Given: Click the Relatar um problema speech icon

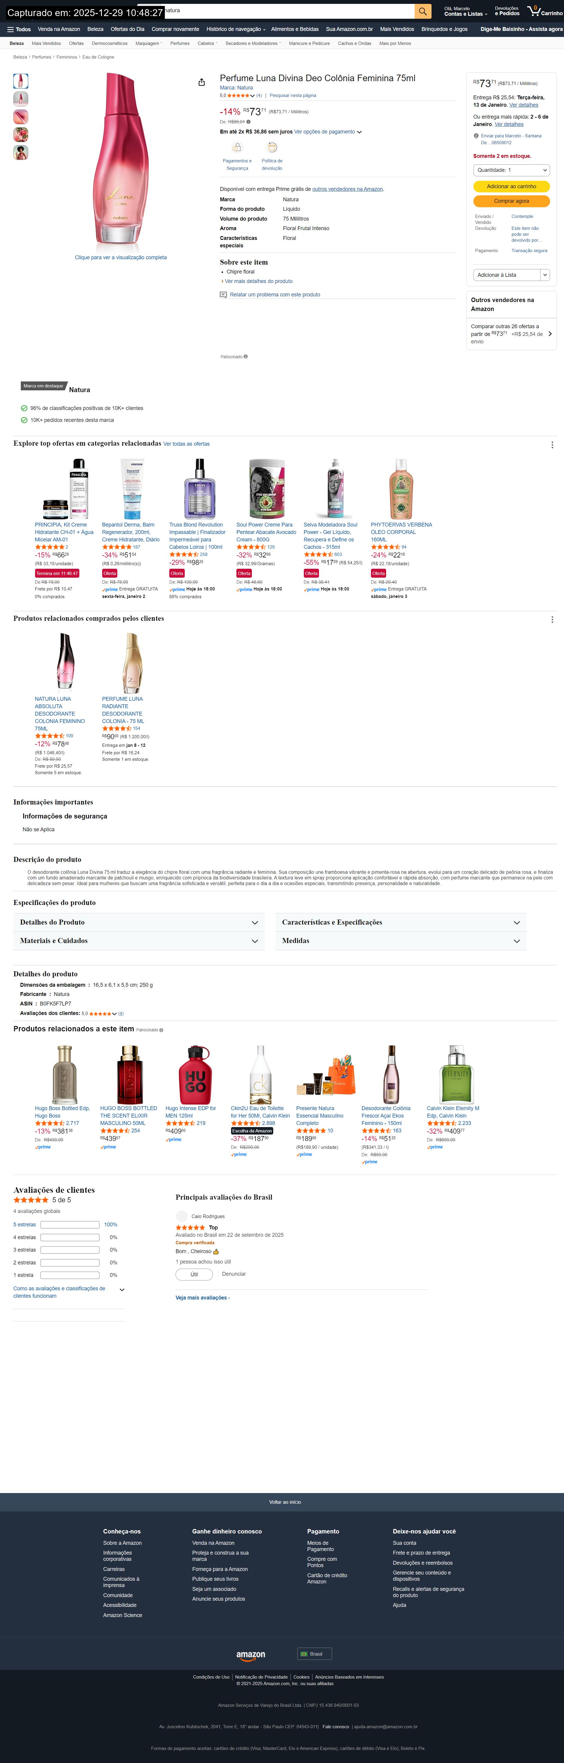Looking at the screenshot, I should pos(223,295).
